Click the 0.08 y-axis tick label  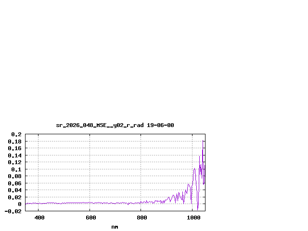(x=14, y=176)
